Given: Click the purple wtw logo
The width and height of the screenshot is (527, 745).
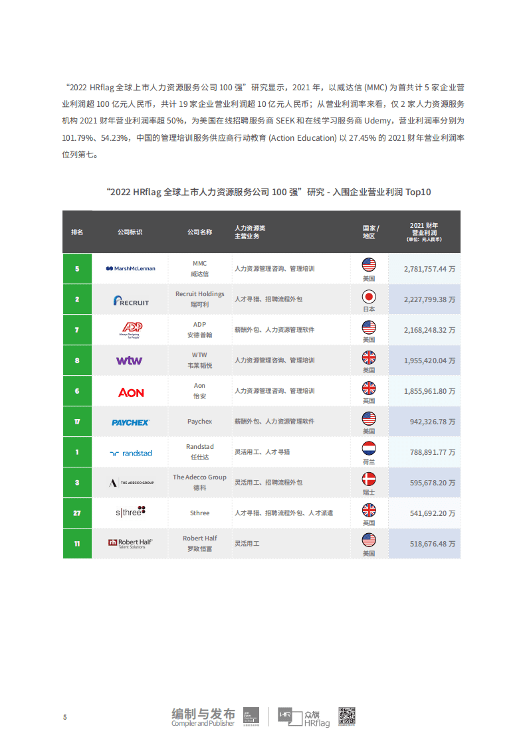Looking at the screenshot, I should (130, 361).
